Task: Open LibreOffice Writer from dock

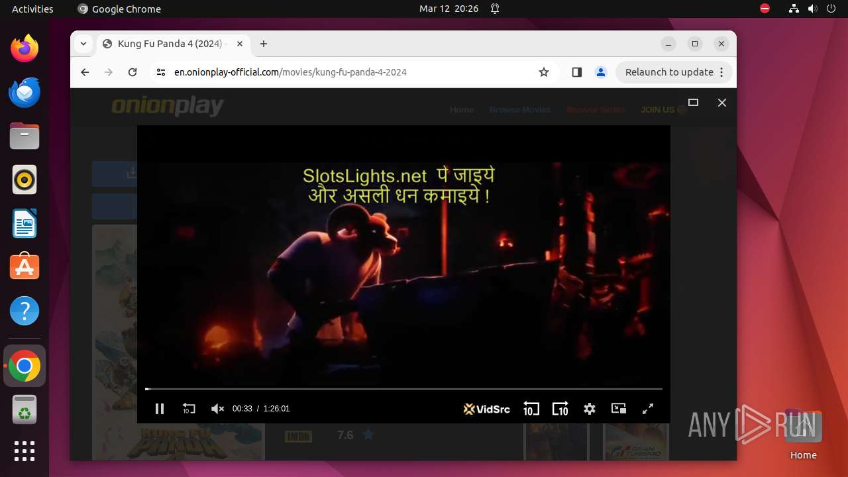Action: pyautogui.click(x=25, y=223)
